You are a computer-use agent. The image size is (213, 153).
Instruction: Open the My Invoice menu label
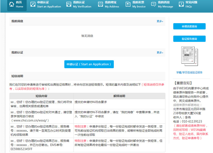pyautogui.click(x=139, y=4)
